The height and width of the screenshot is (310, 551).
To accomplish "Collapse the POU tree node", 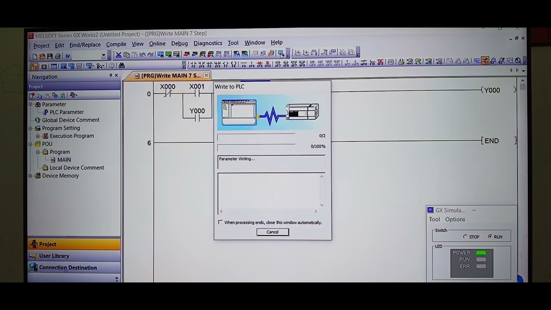I will pos(31,144).
